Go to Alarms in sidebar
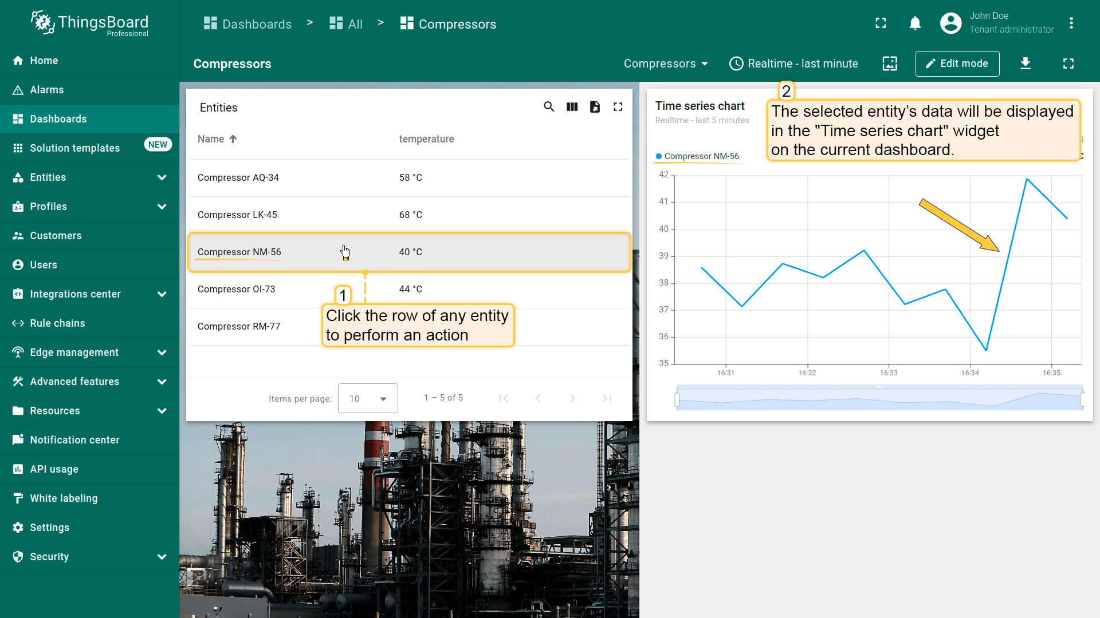 tap(47, 90)
